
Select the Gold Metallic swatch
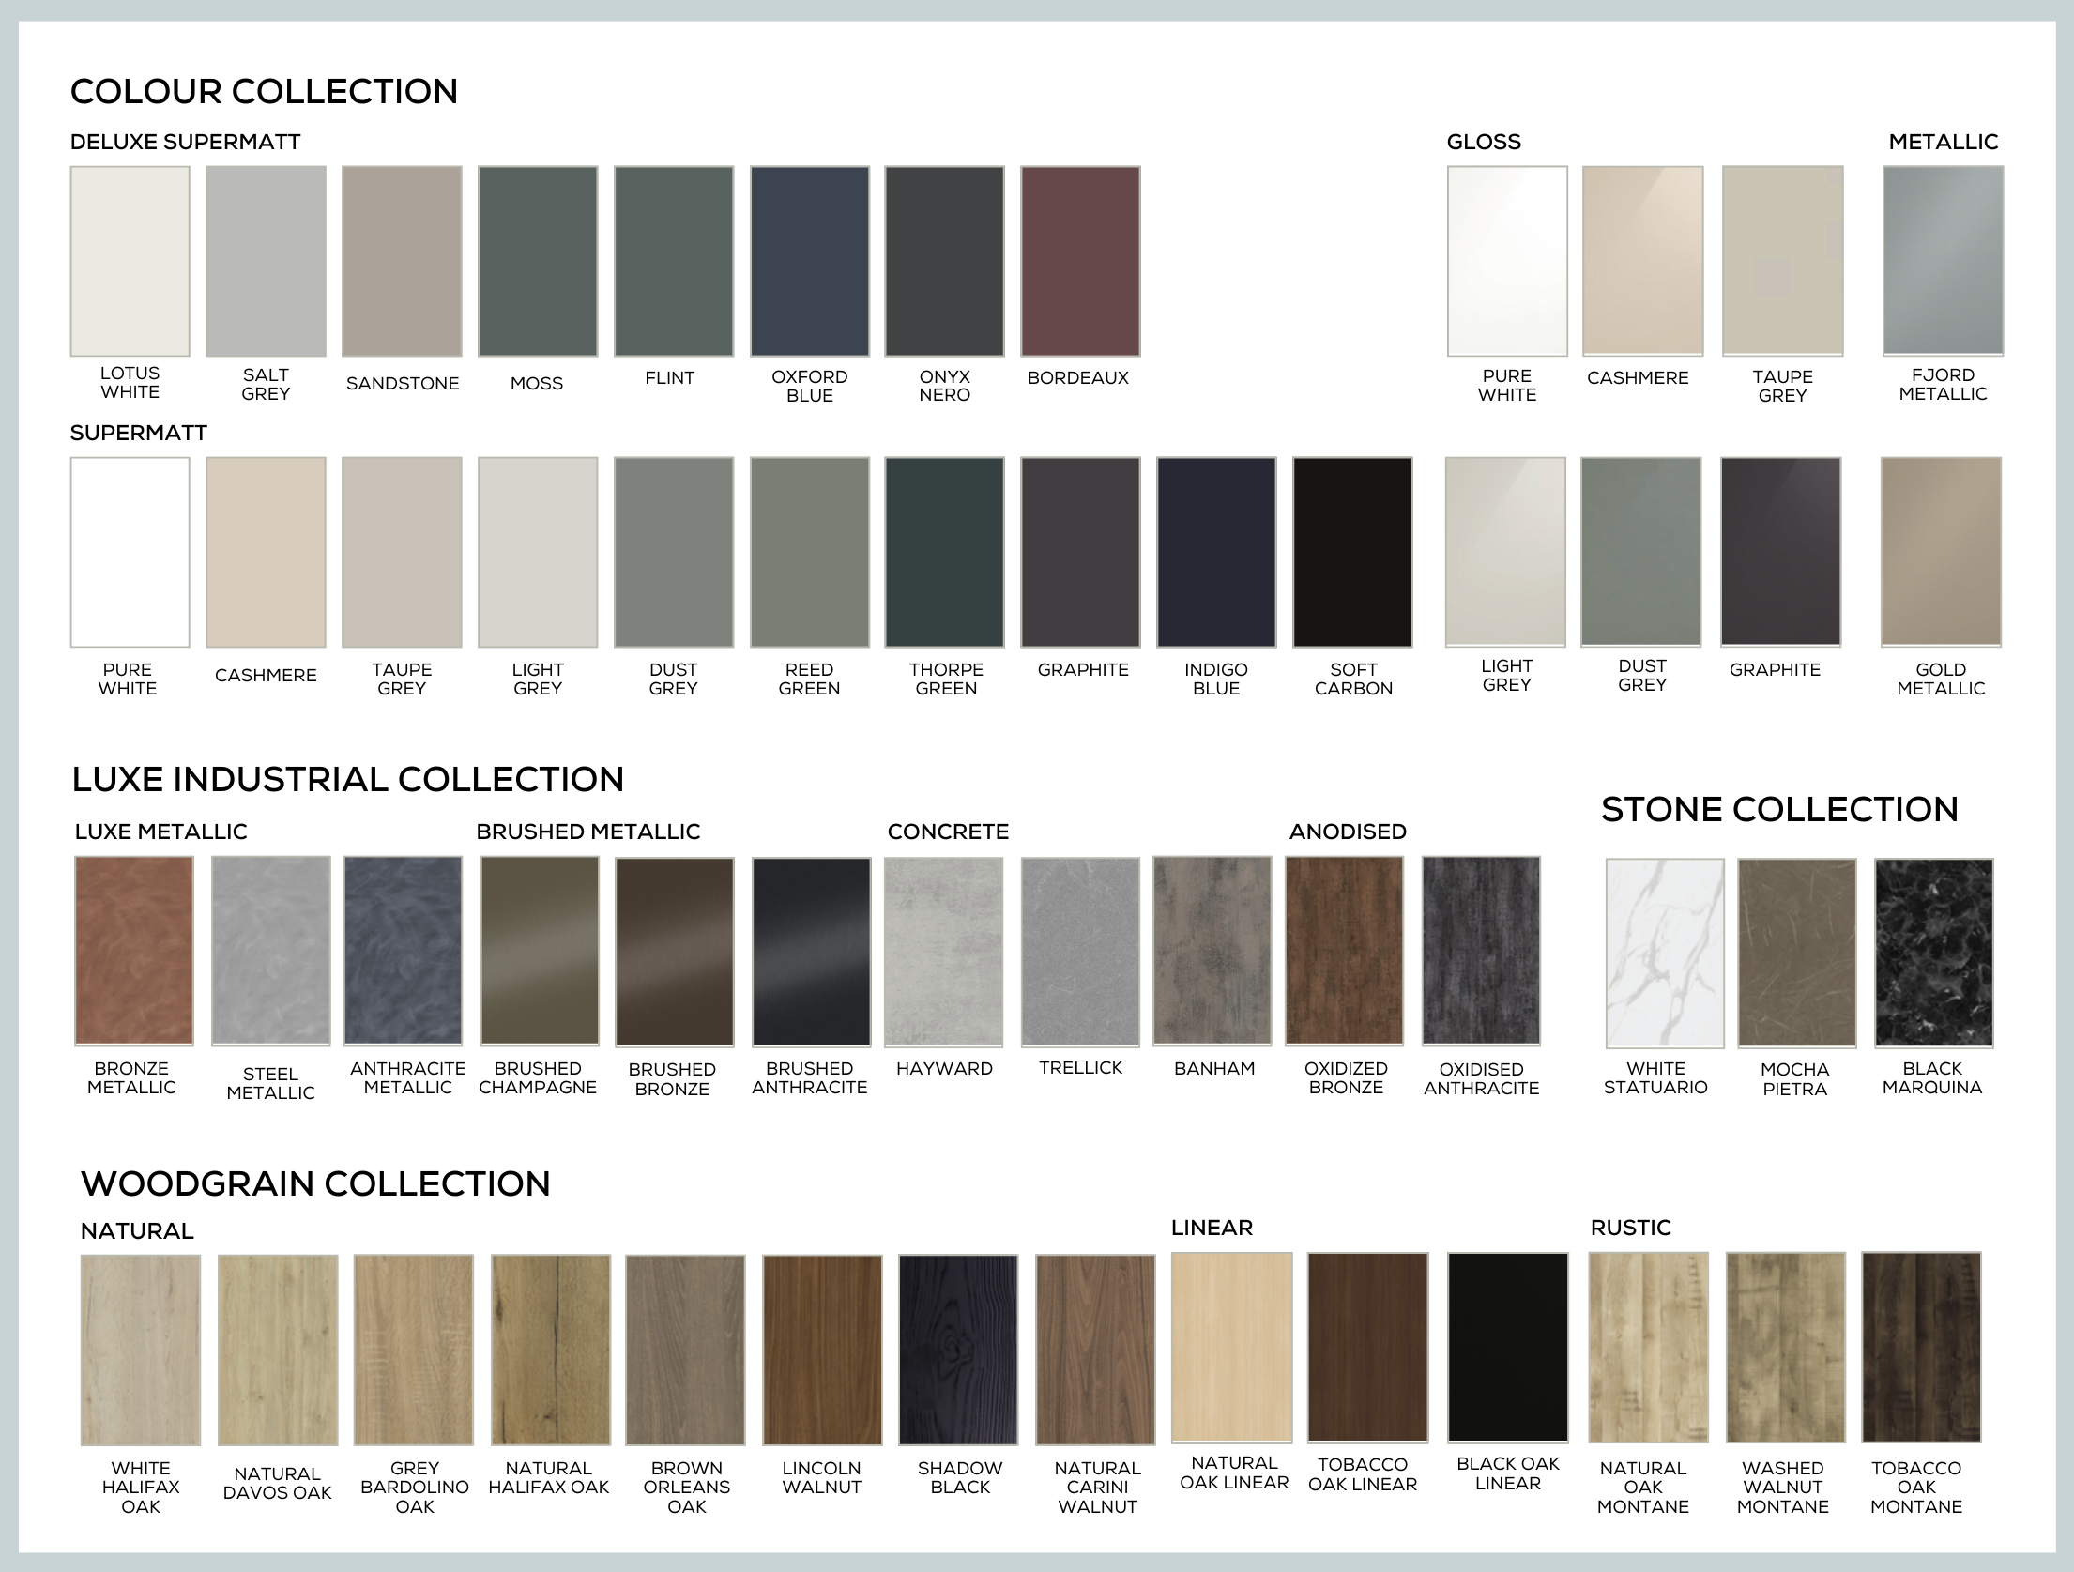tap(1941, 552)
